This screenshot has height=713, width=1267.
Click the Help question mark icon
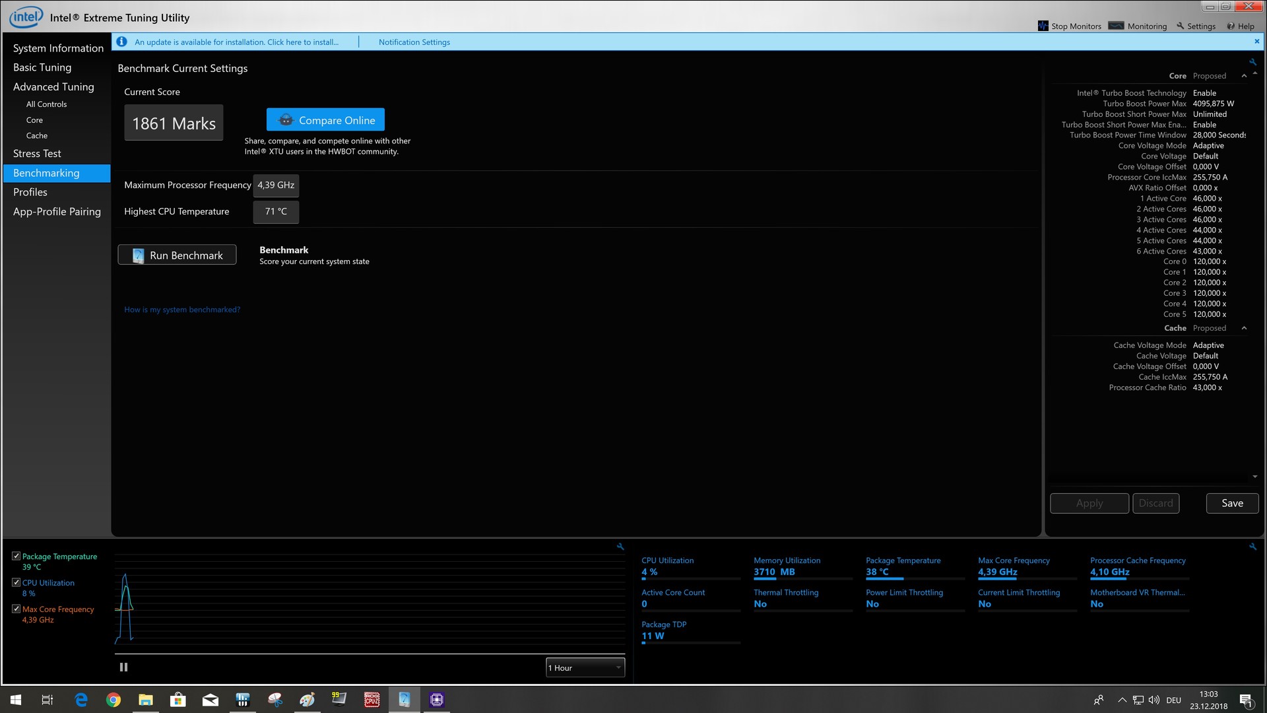[1231, 26]
